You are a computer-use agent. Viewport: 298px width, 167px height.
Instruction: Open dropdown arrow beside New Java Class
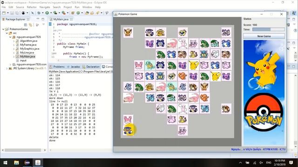click(x=82, y=13)
